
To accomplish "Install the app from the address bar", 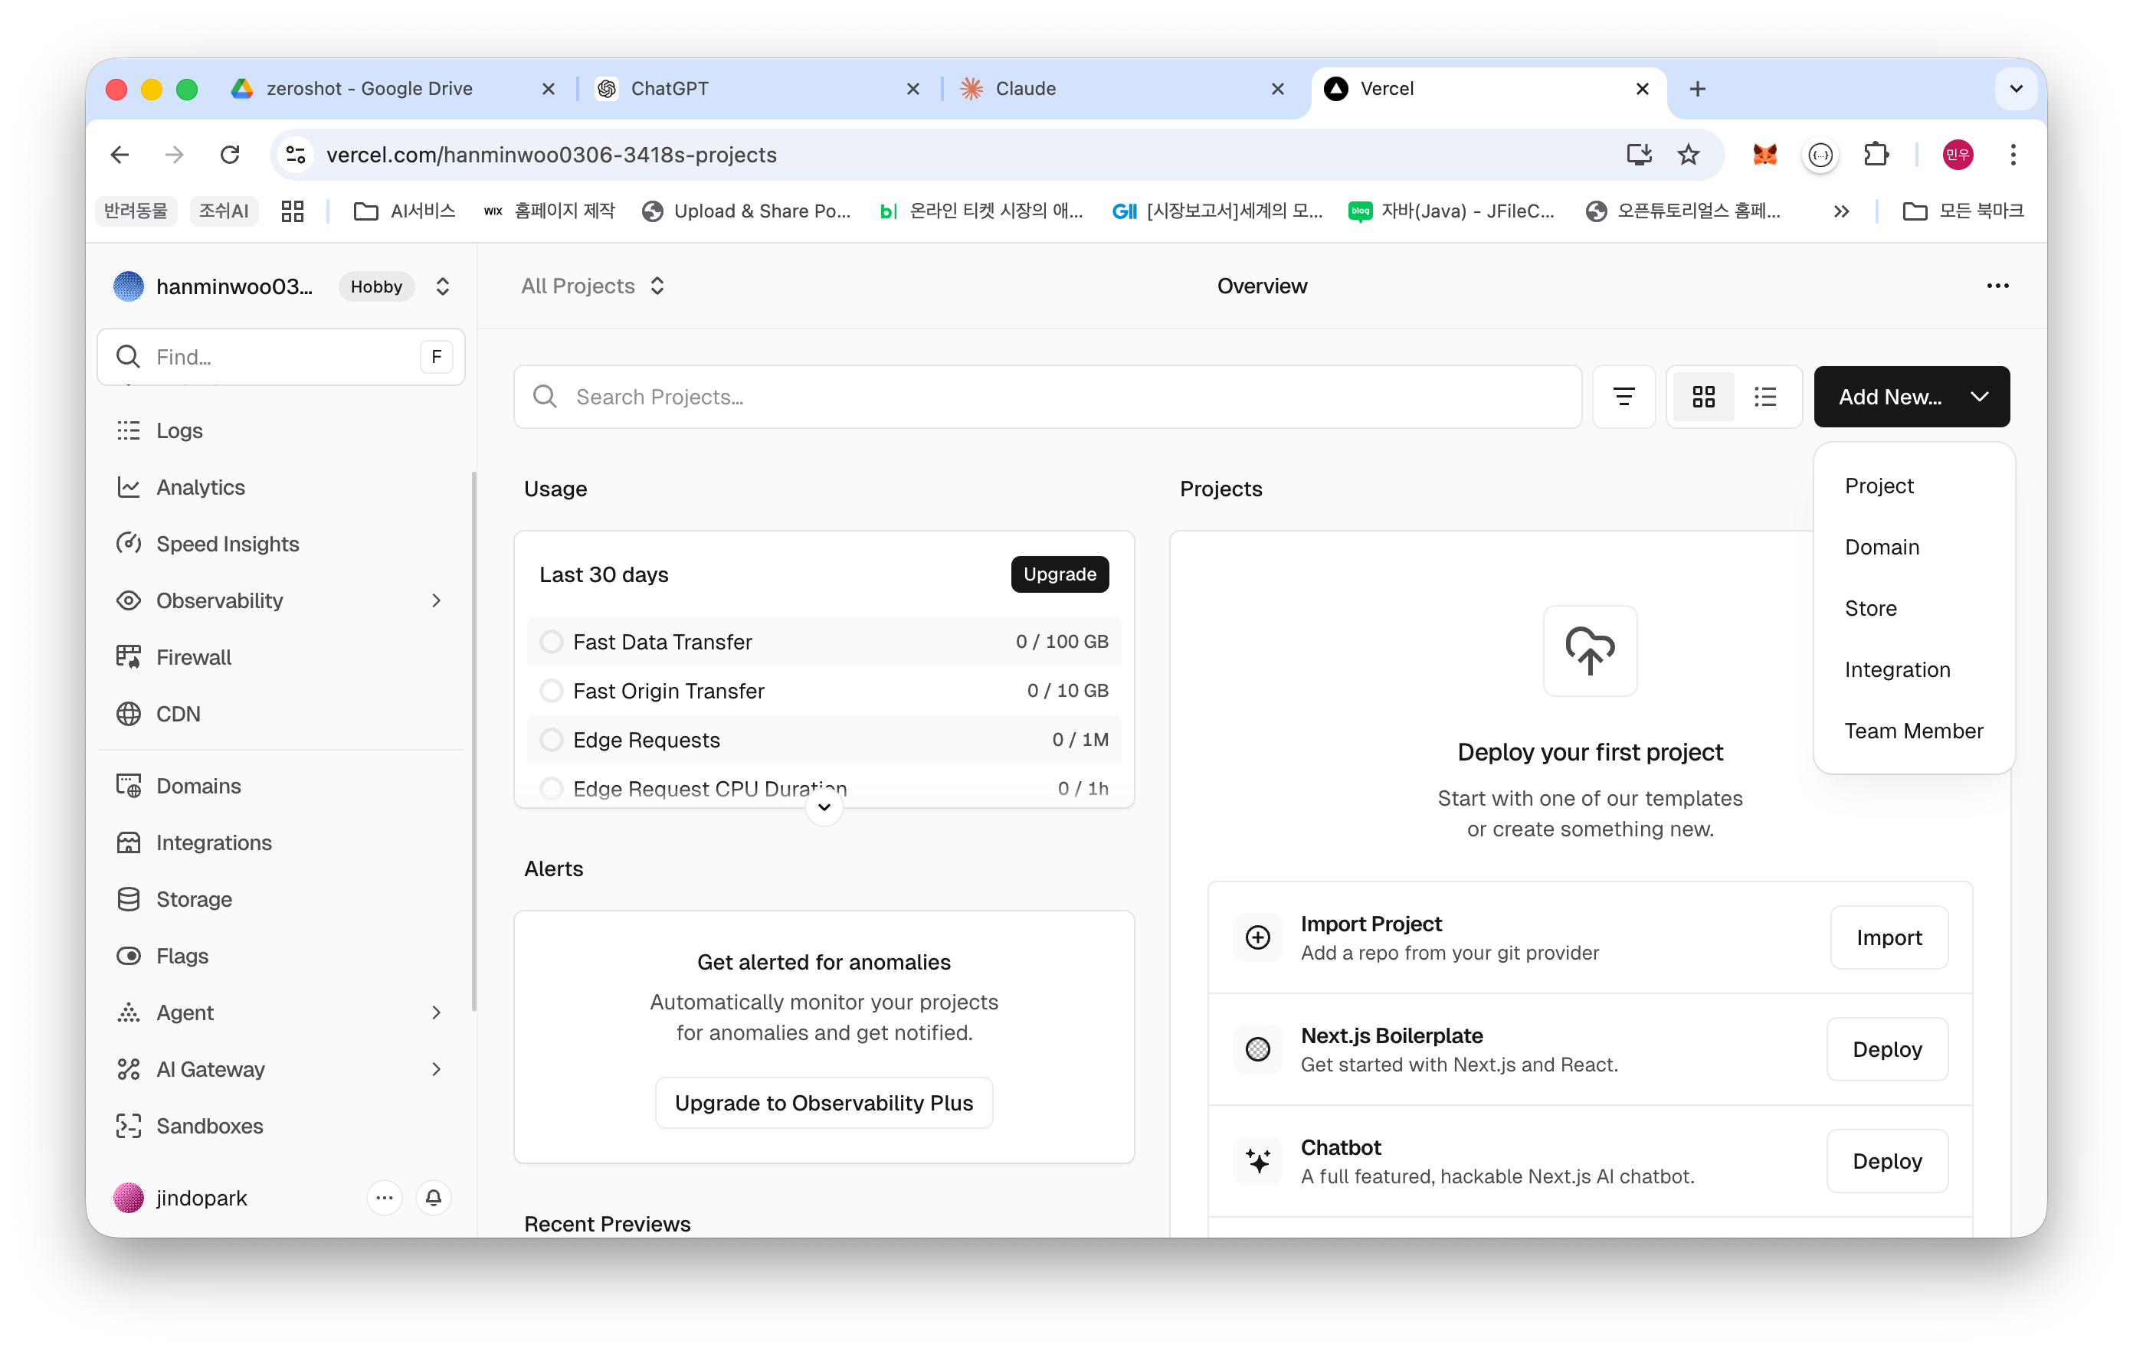I will tap(1638, 155).
